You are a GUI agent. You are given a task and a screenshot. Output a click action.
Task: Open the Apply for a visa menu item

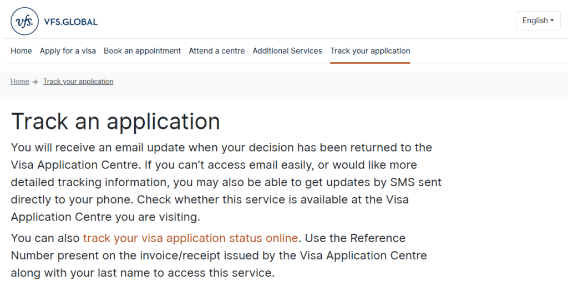coord(68,51)
